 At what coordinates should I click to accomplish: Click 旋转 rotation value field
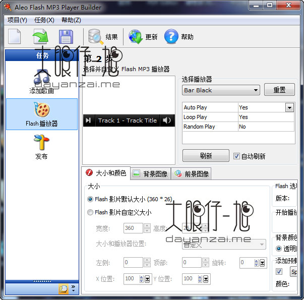[x=247, y=263]
